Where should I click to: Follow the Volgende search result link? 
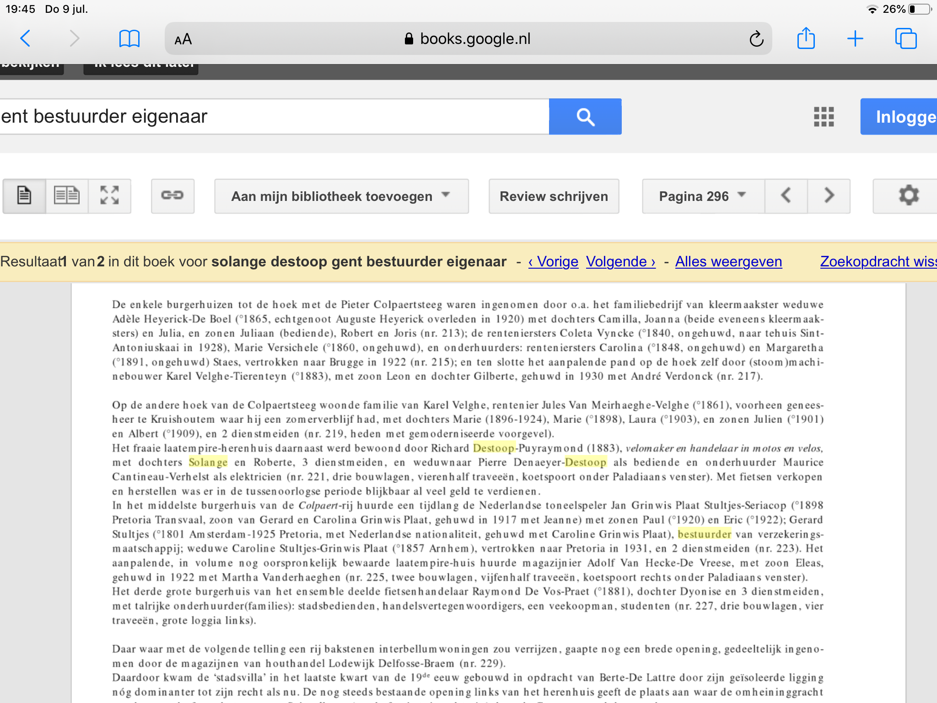[620, 261]
